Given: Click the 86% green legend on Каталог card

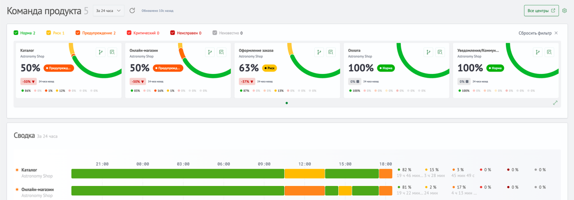Looking at the screenshot, I should tap(27, 90).
